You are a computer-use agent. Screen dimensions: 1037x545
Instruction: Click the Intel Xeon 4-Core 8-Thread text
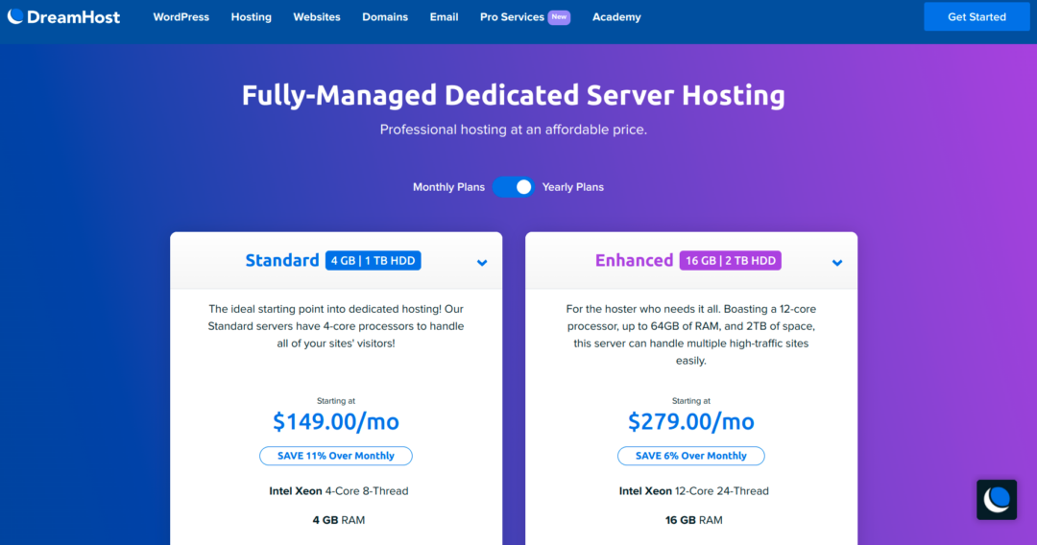[339, 491]
